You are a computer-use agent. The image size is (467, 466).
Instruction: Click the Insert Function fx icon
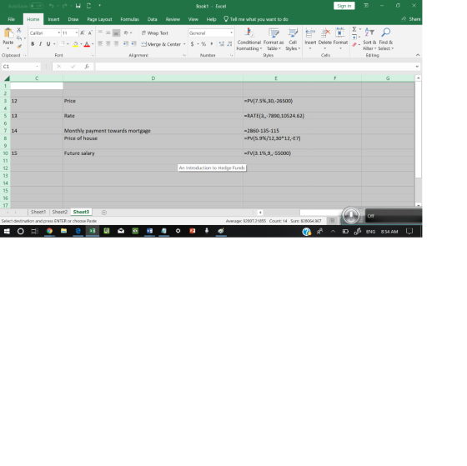pos(87,67)
